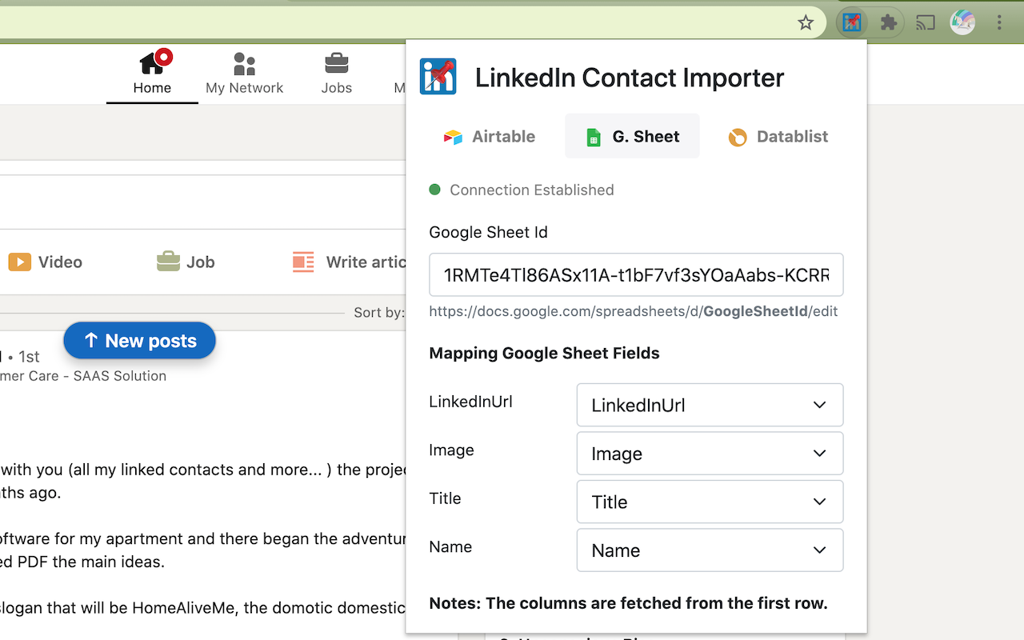
Task: Click the Write article icon
Action: pyautogui.click(x=303, y=262)
